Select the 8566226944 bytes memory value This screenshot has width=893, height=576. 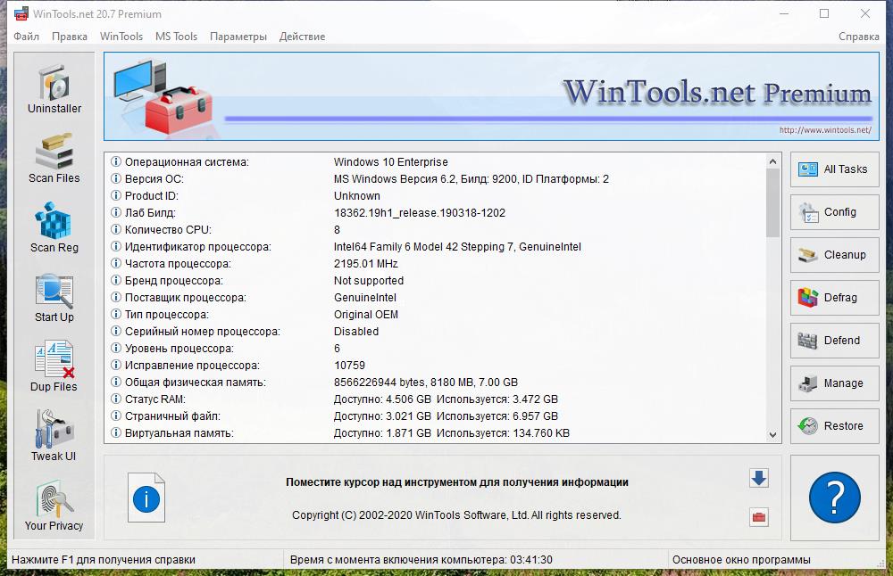(425, 383)
